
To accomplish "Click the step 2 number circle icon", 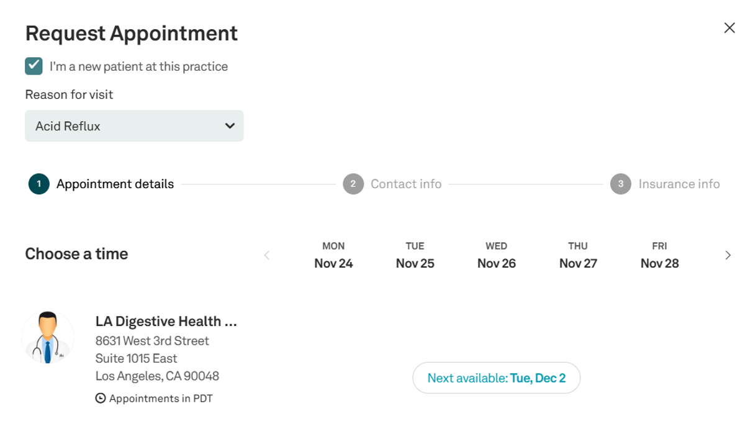I will click(353, 184).
